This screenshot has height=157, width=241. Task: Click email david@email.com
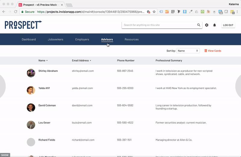click(x=82, y=105)
